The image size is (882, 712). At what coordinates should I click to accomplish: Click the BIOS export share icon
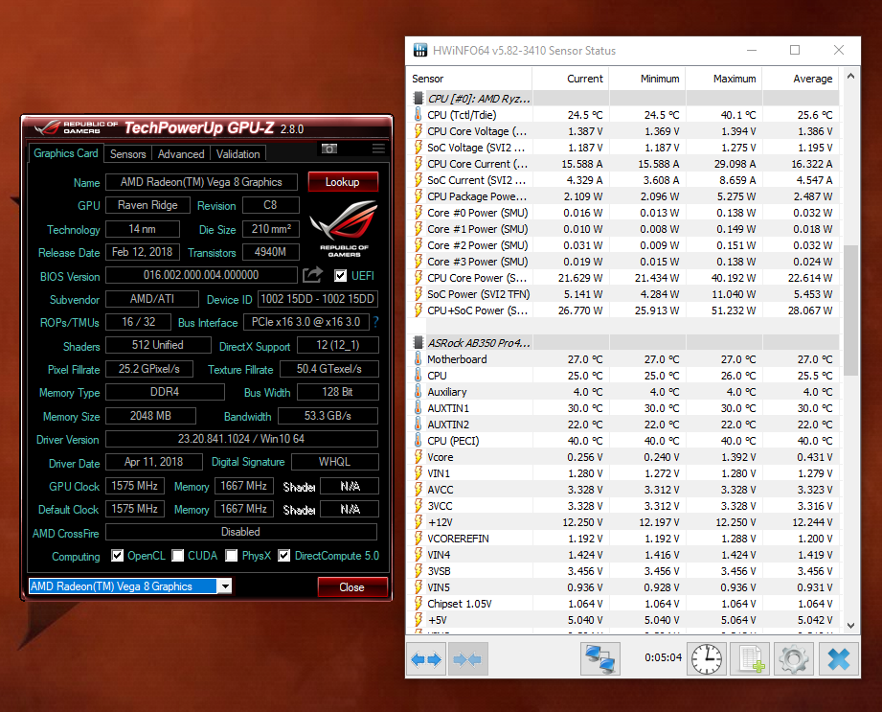coord(312,275)
